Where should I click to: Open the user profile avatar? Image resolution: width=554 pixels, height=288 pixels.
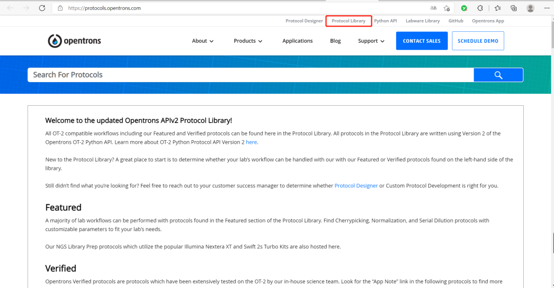pos(530,8)
